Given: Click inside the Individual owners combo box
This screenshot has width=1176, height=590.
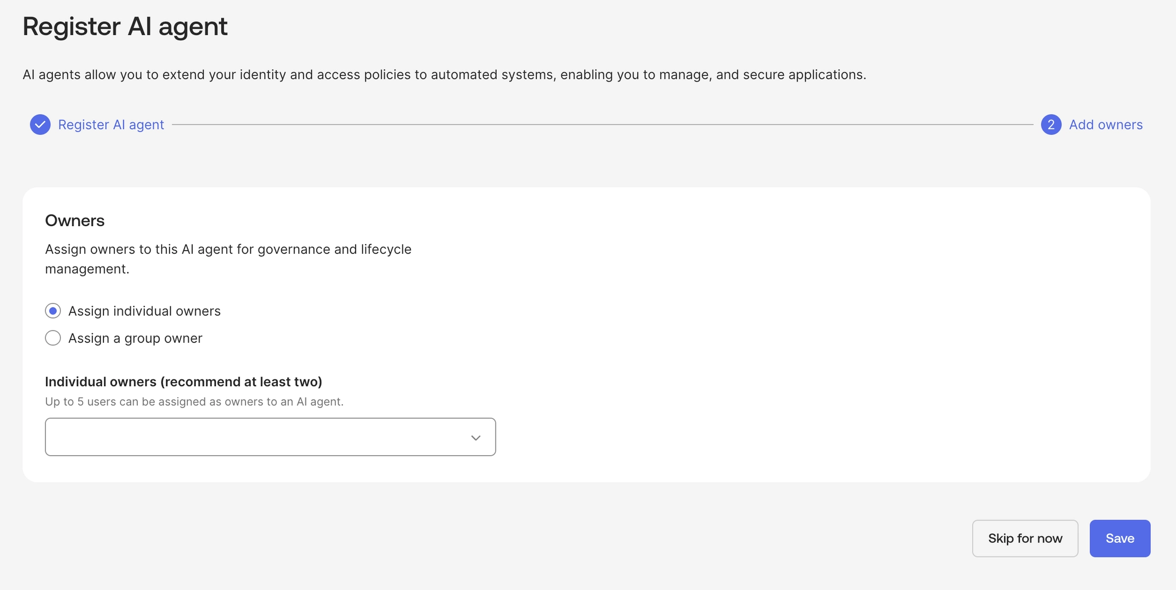Looking at the screenshot, I should (270, 437).
